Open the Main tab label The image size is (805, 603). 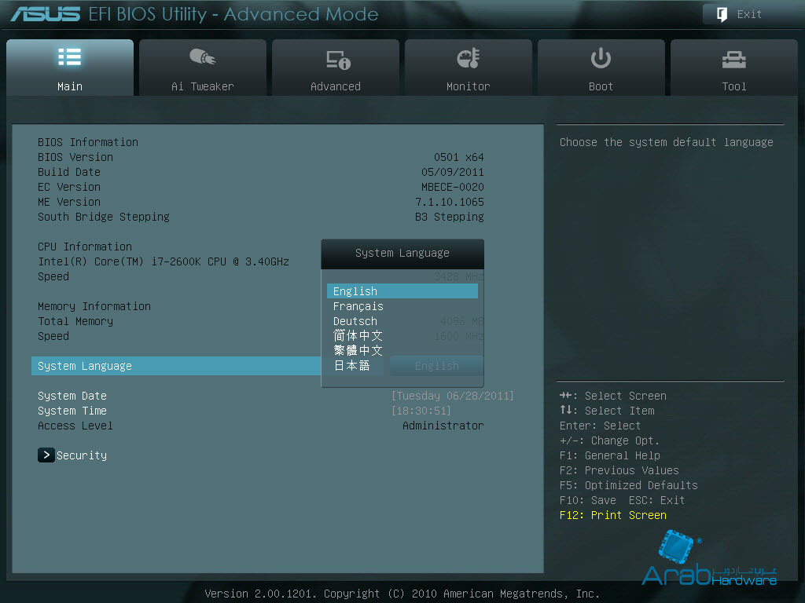point(70,86)
